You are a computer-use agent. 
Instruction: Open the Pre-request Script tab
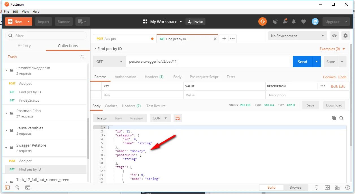204,77
